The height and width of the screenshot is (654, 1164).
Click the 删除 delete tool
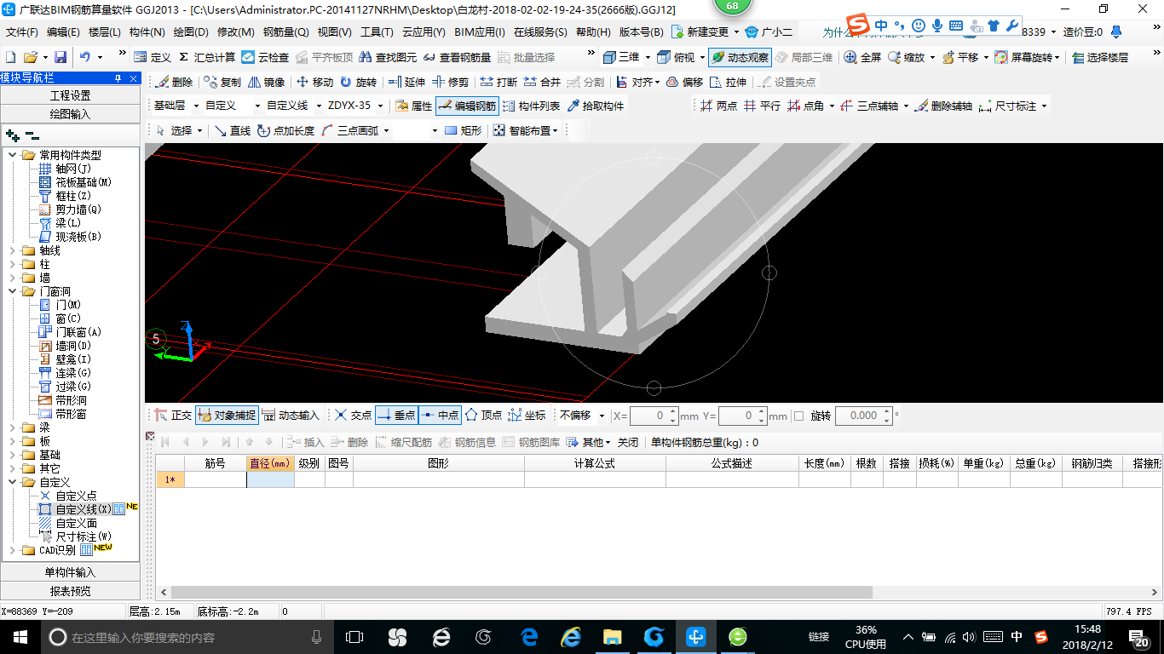coord(174,82)
